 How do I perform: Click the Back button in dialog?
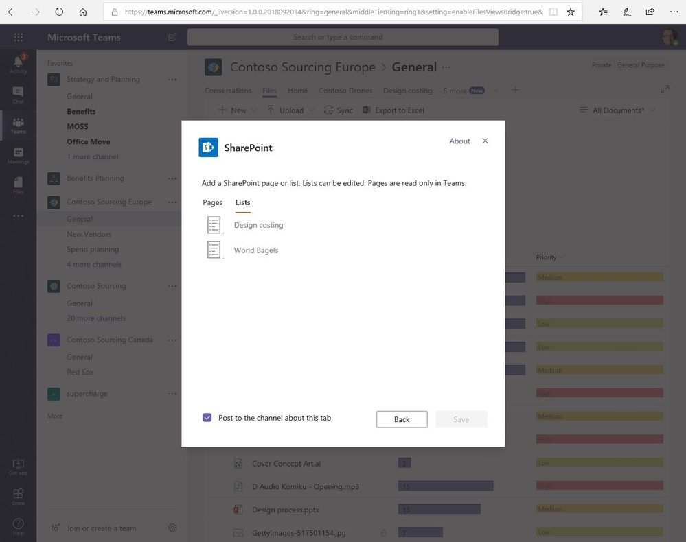(x=402, y=419)
